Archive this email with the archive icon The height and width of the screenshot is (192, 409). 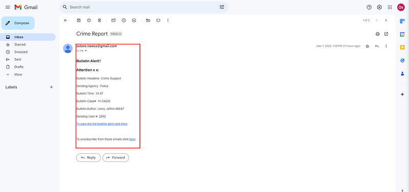(x=79, y=20)
